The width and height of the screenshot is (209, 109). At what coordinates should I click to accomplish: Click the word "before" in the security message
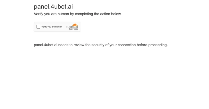coord(142,45)
